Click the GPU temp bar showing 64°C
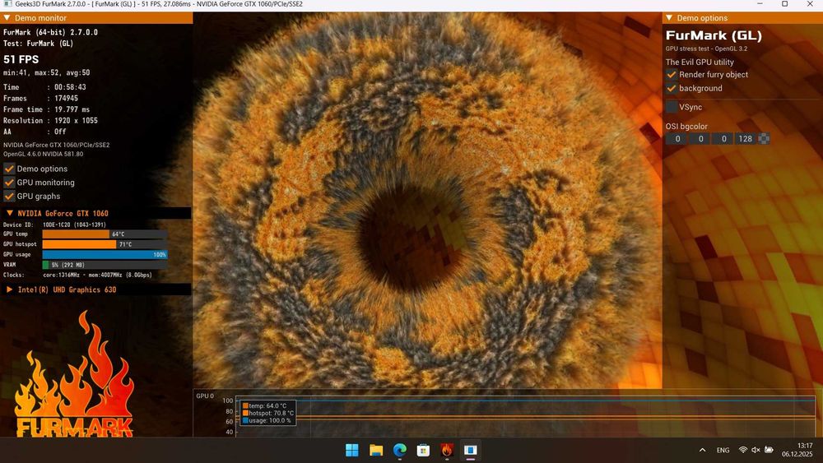Screen dimensions: 823x463 [105, 234]
